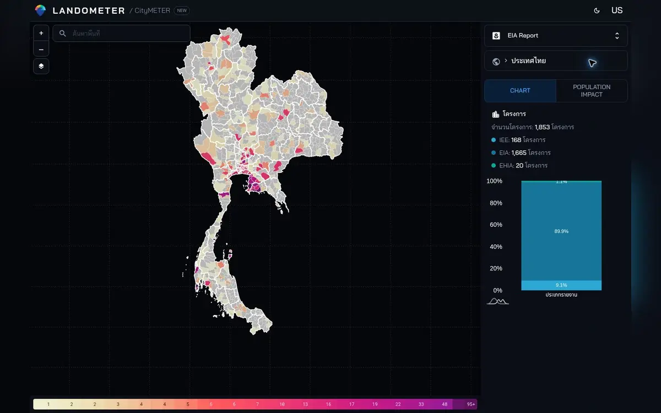
Task: Click the IEE light blue legend dot
Action: [494, 140]
